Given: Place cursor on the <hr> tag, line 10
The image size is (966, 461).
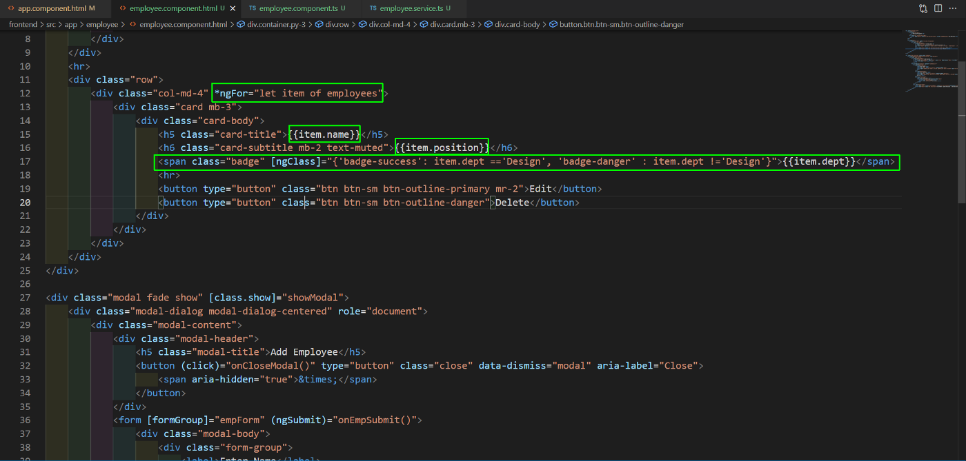Looking at the screenshot, I should tap(79, 66).
